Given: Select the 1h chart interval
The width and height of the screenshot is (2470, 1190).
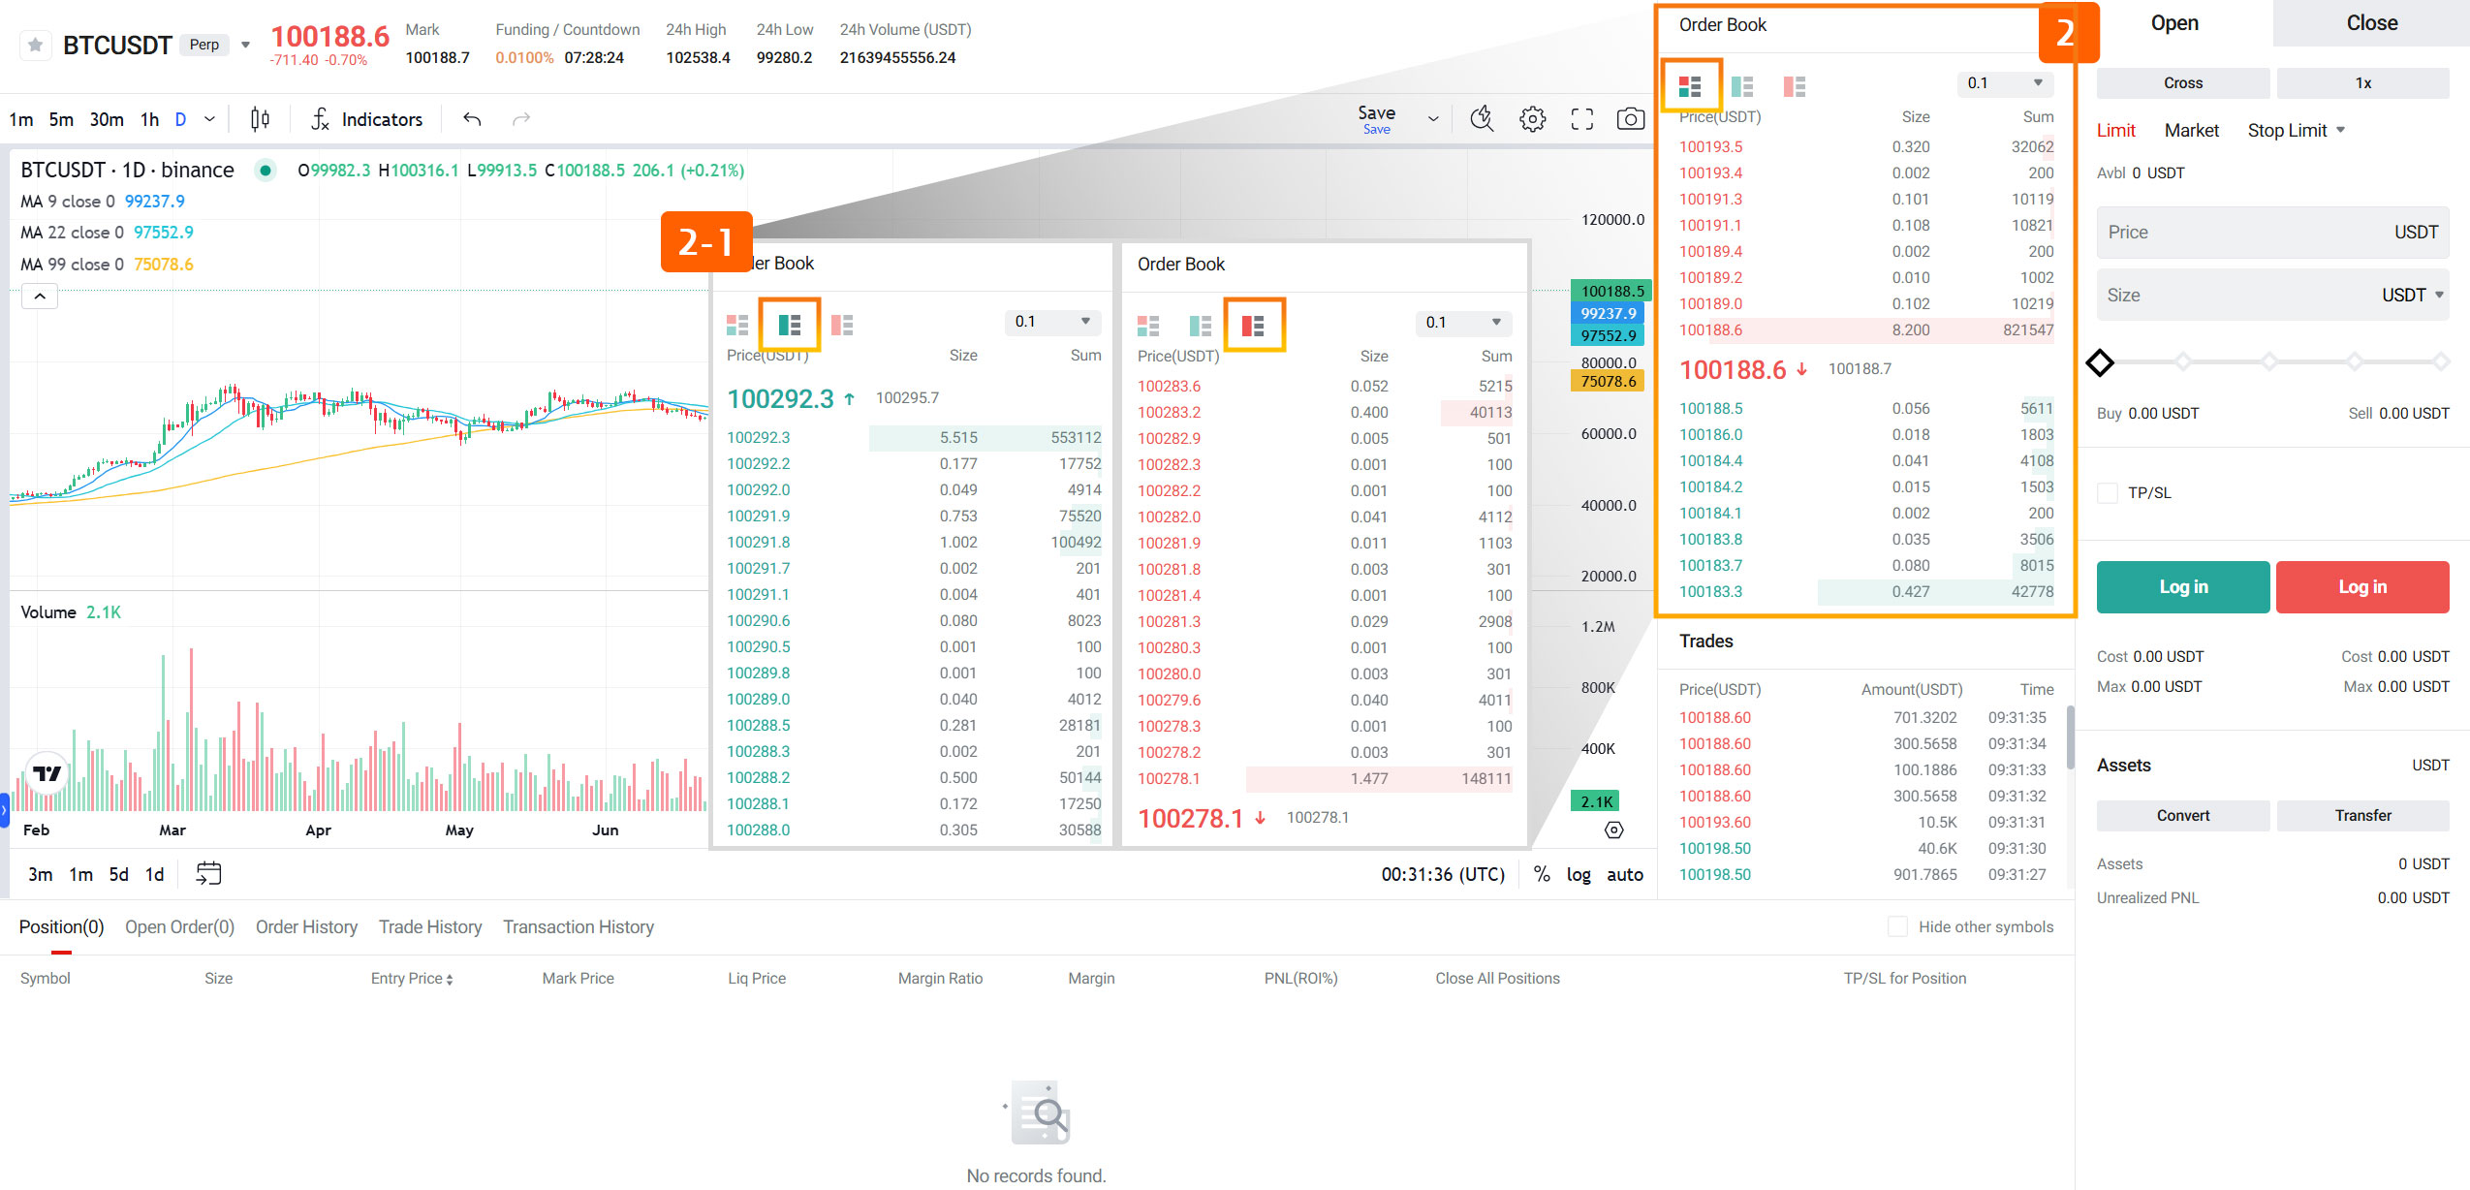Looking at the screenshot, I should point(149,119).
